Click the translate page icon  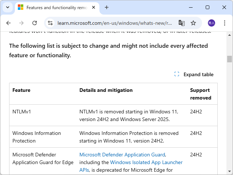(x=181, y=23)
